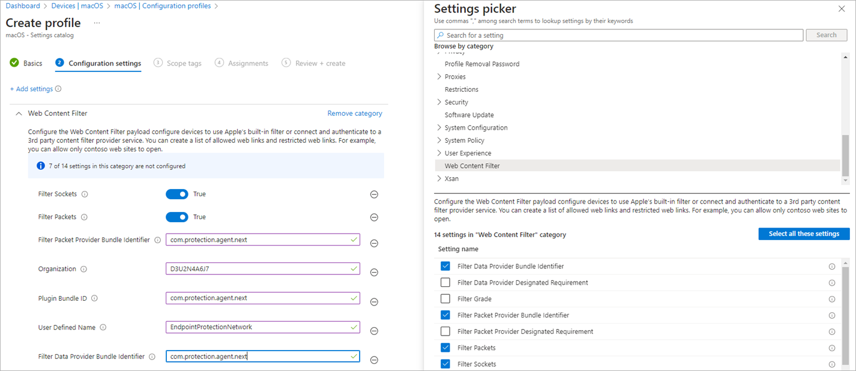Click the green checkmark on the Basics step

point(14,62)
